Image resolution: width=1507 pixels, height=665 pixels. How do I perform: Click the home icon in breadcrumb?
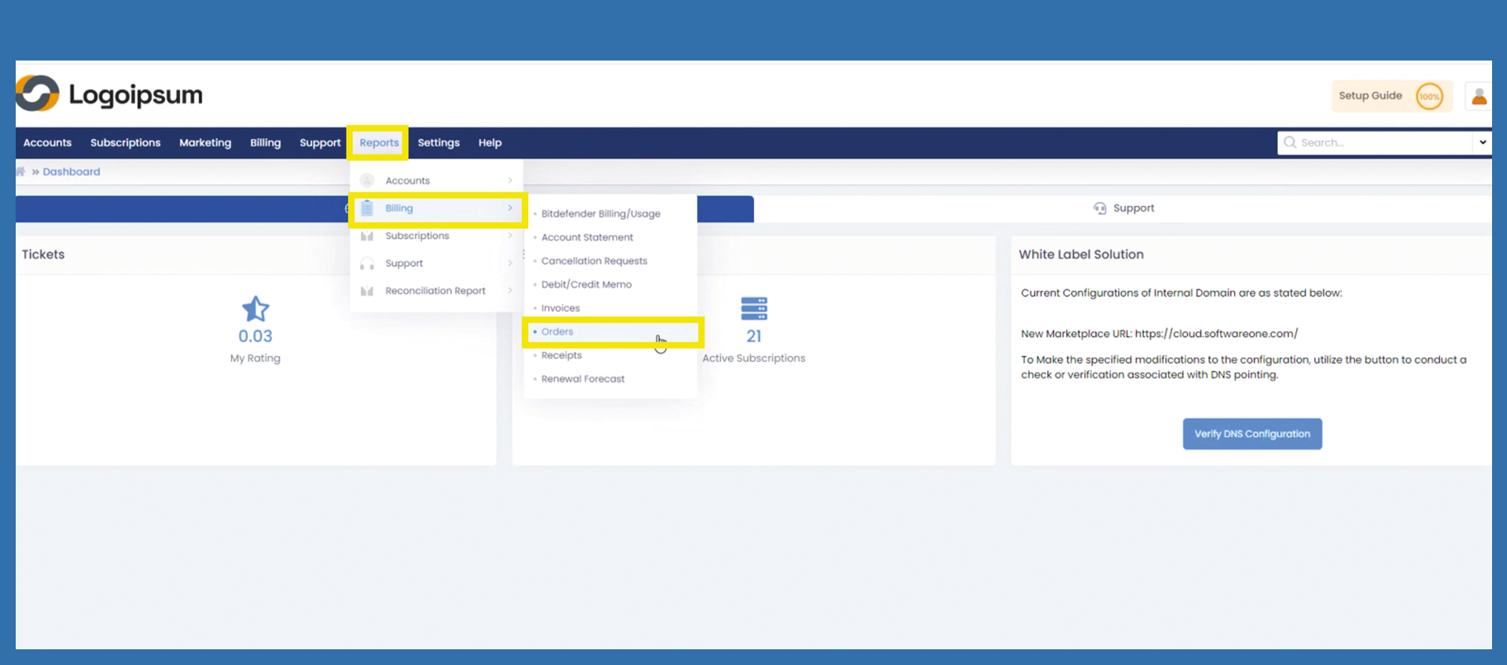[x=20, y=171]
